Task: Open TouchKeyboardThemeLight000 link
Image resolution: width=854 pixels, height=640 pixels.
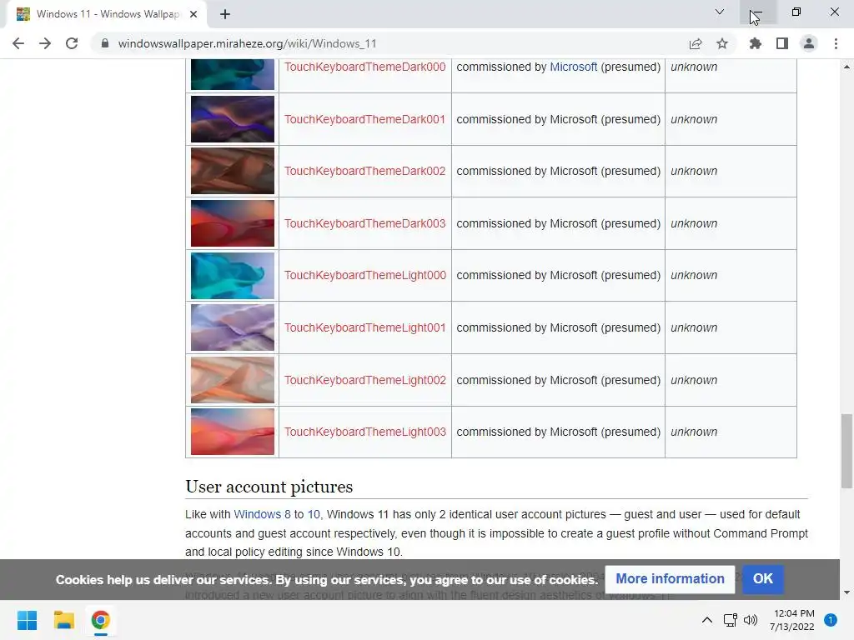Action: (365, 275)
